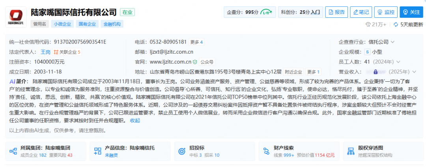Expand 员工人数 2024年 dropdown
The image size is (426, 167).
coord(398,62)
